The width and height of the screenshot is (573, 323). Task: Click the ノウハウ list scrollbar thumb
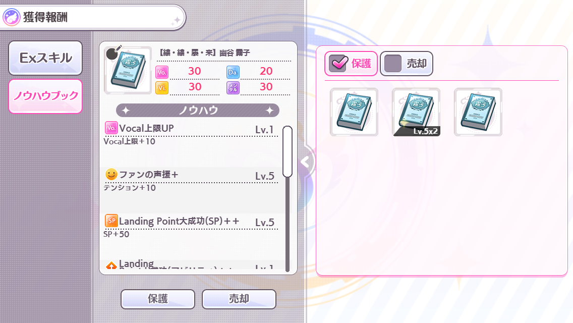click(x=288, y=151)
